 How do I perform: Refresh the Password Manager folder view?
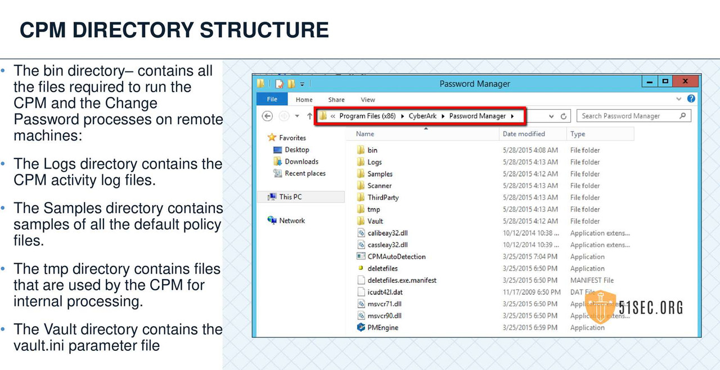pyautogui.click(x=564, y=116)
